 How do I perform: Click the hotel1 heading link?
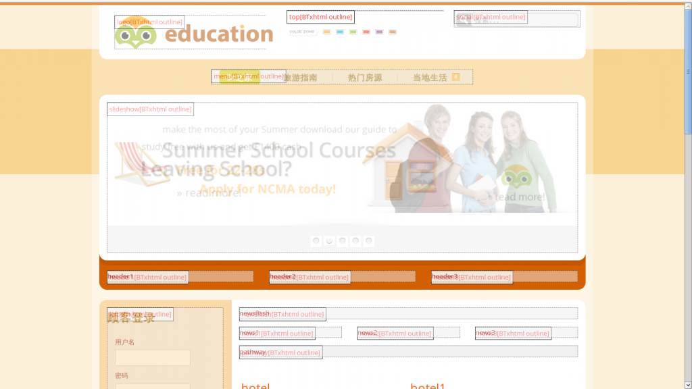[428, 386]
